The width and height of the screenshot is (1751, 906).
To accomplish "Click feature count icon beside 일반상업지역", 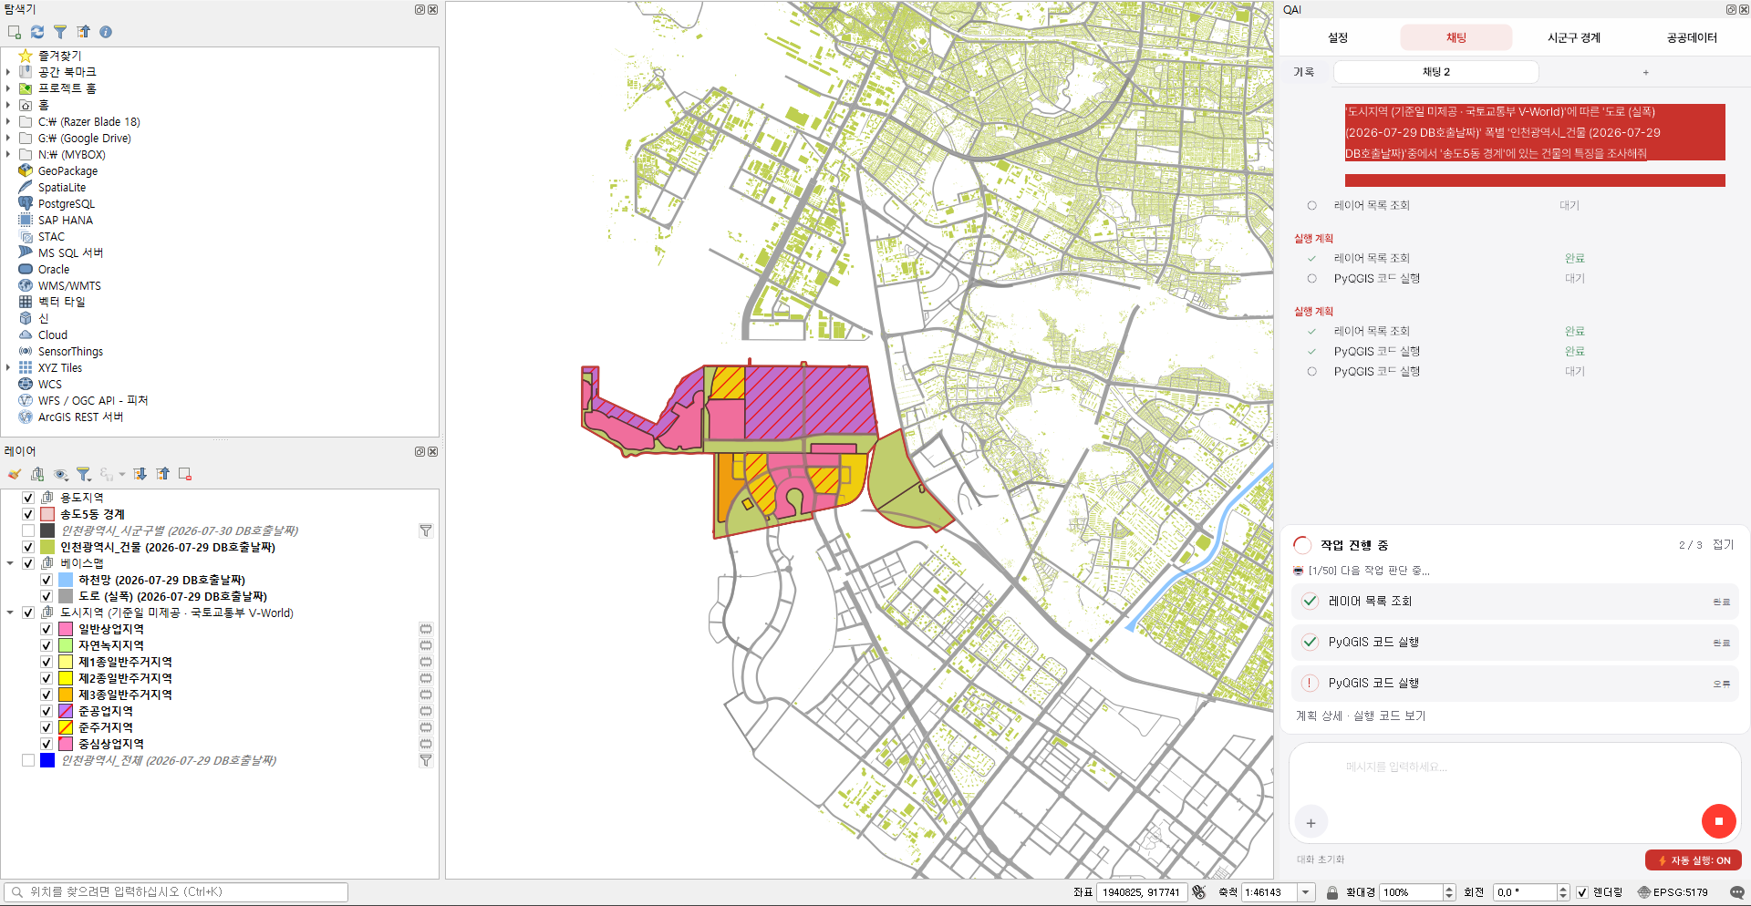I will [x=426, y=629].
